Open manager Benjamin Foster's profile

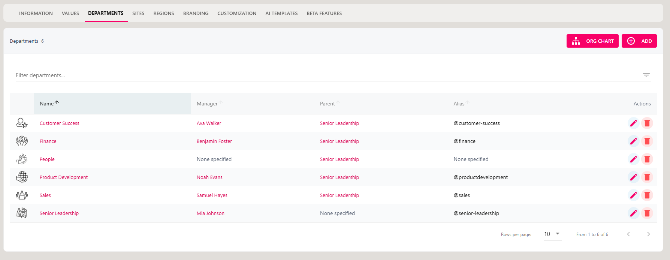214,141
